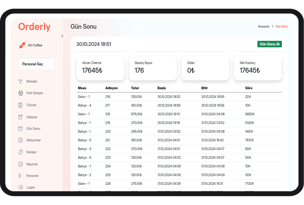Click the Orderly logo

pos(34,27)
